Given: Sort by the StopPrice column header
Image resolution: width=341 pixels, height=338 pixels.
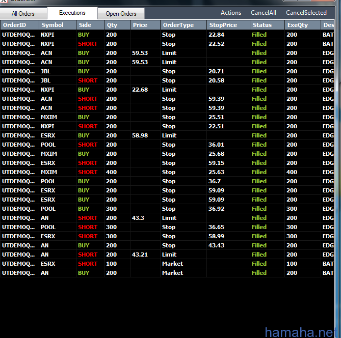Looking at the screenshot, I should 228,25.
